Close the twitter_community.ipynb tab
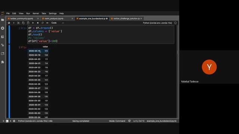 (x=38, y=19)
